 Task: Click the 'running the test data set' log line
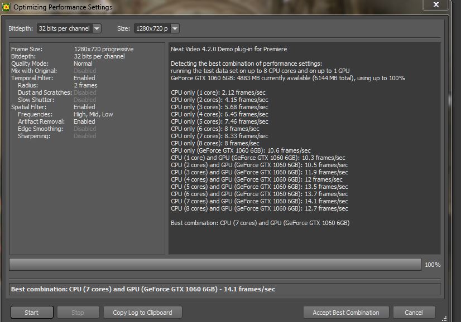[260, 71]
